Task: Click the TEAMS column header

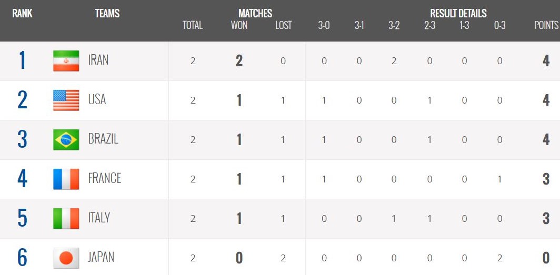Action: [107, 14]
